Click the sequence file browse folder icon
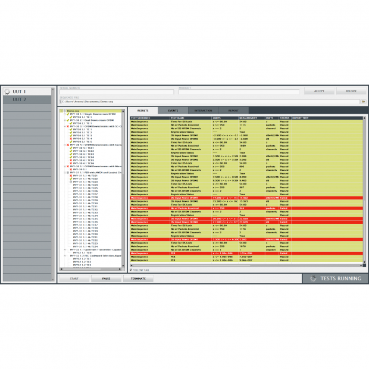The image size is (369, 369). point(362,102)
